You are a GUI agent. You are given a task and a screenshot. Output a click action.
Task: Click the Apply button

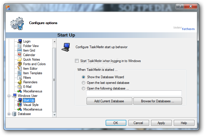pyautogui.click(x=161, y=123)
